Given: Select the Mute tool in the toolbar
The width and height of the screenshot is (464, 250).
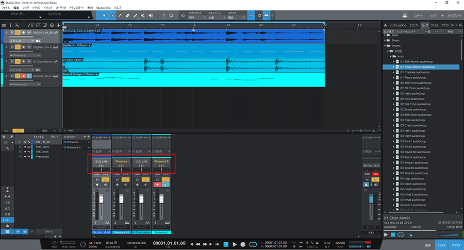Looking at the screenshot, I should click(143, 16).
